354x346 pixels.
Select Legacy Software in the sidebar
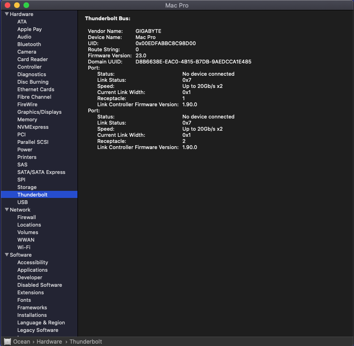38,330
